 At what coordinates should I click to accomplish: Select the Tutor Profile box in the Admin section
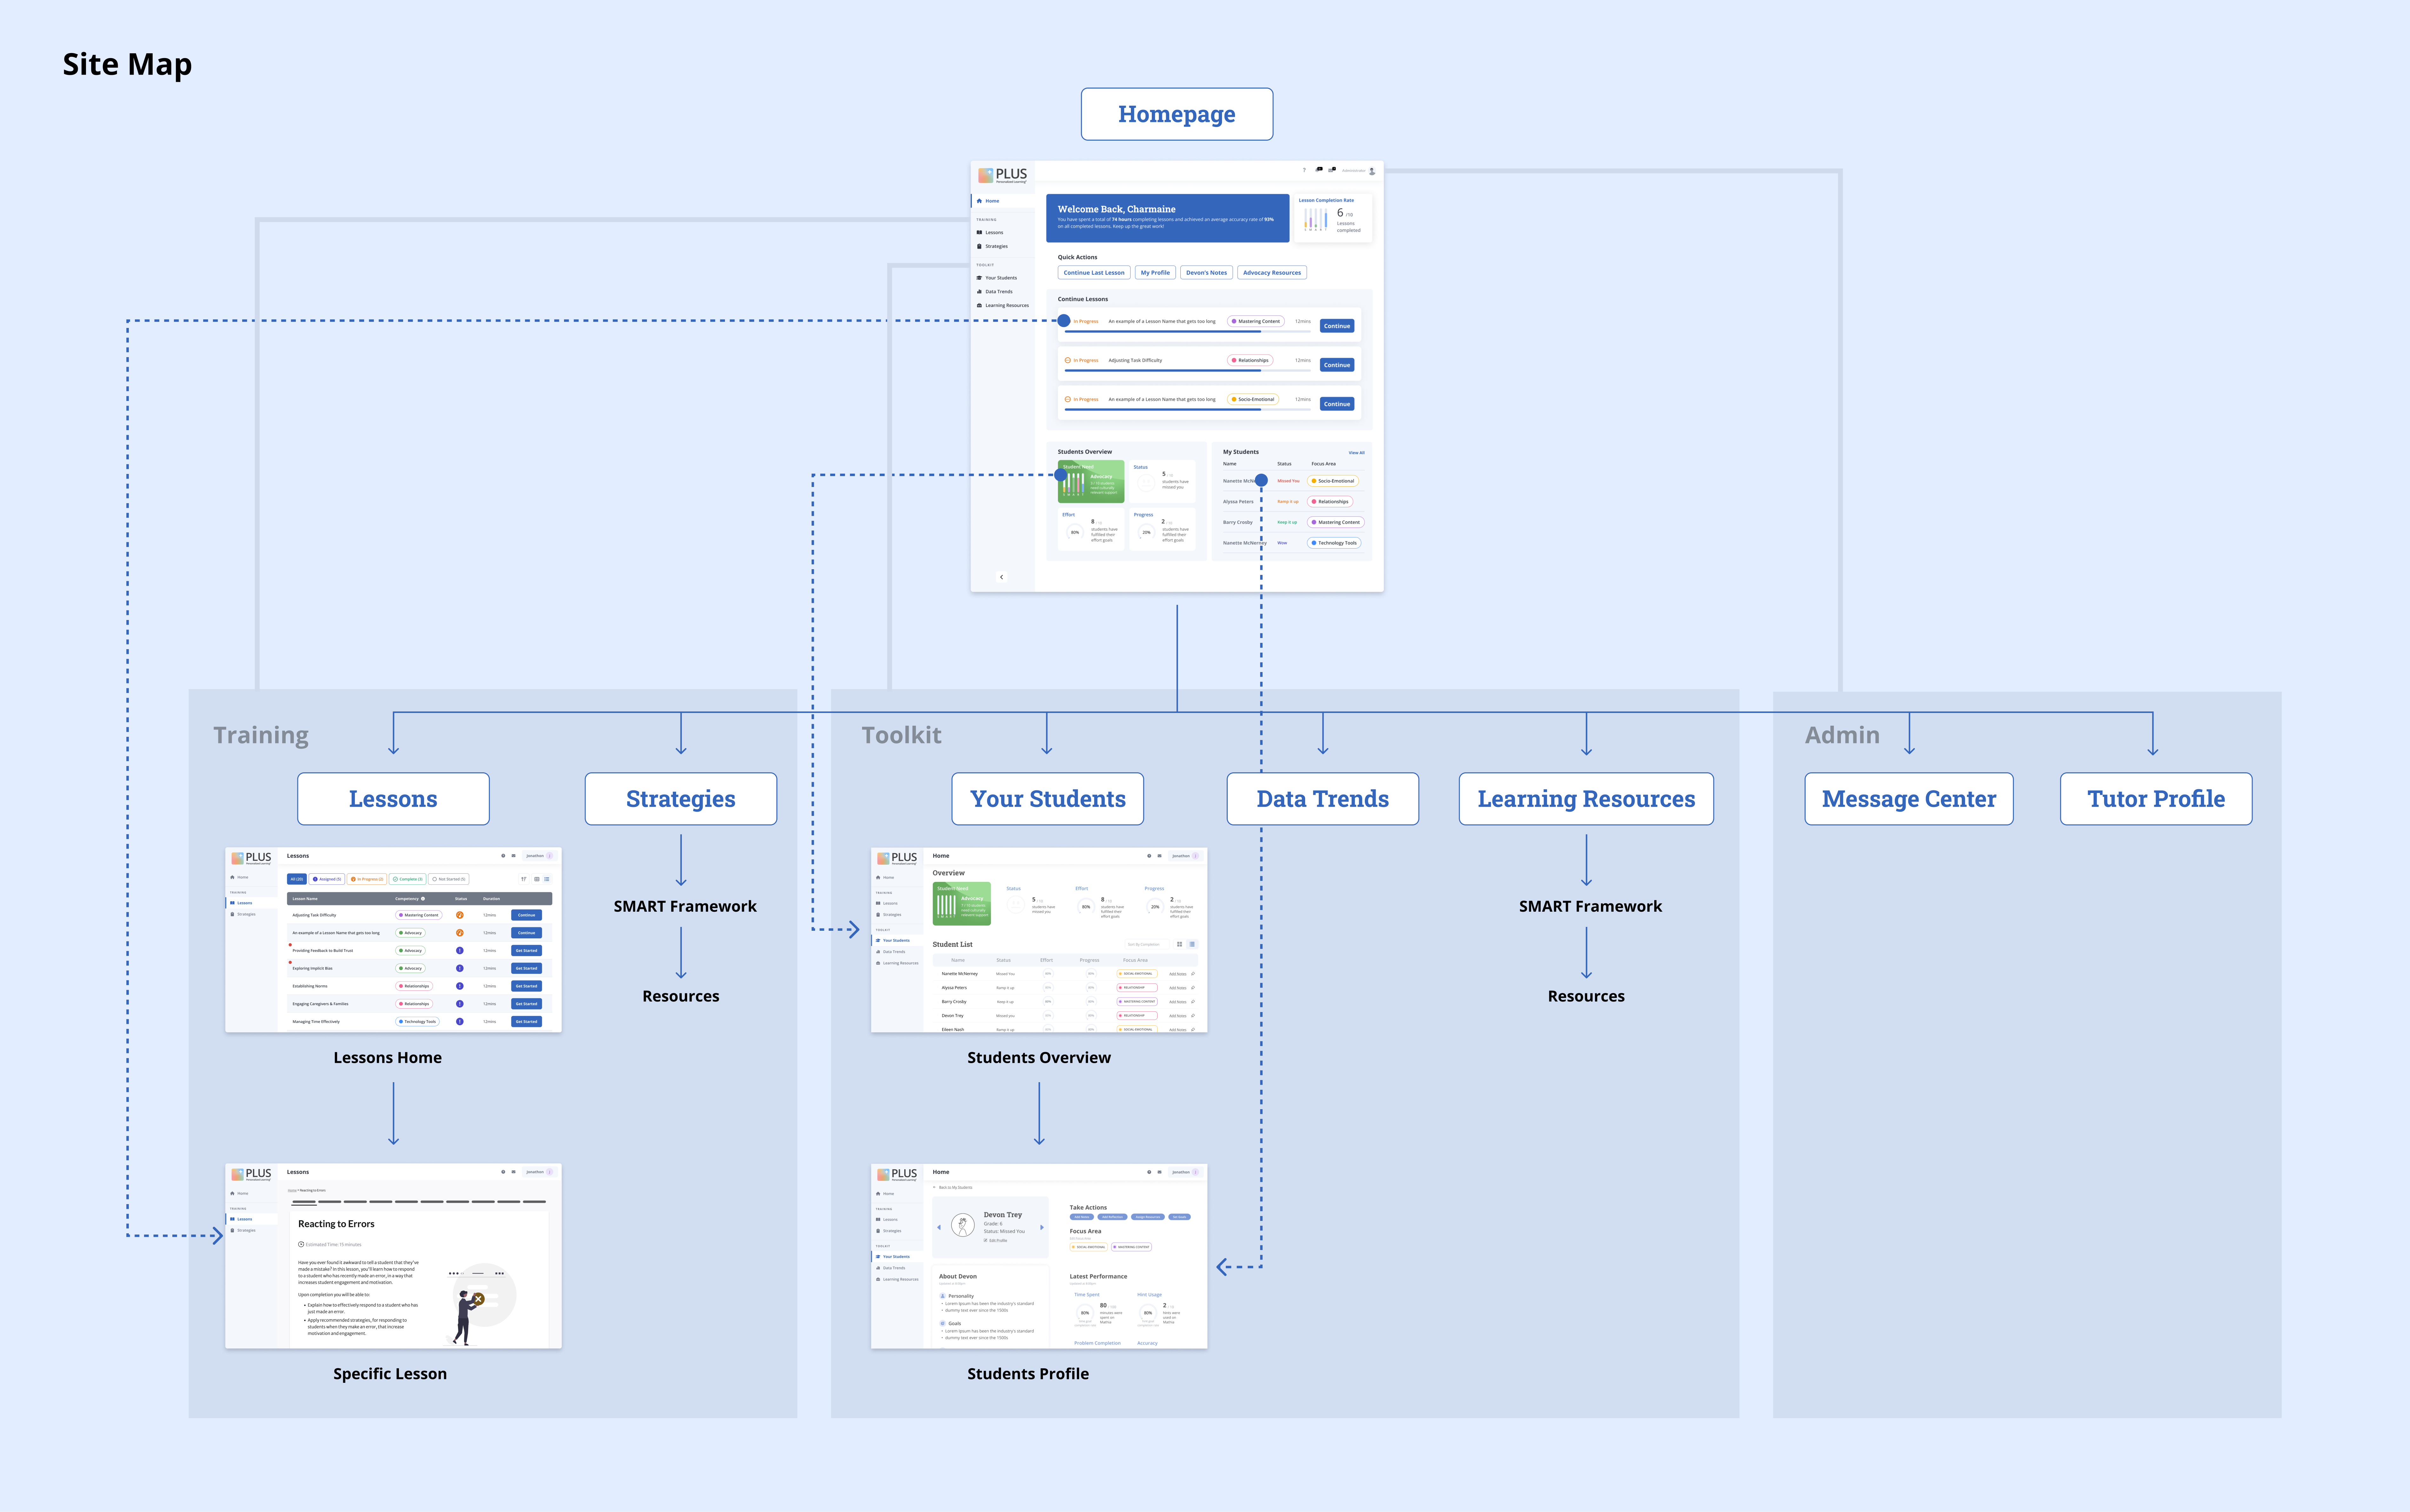point(2156,799)
